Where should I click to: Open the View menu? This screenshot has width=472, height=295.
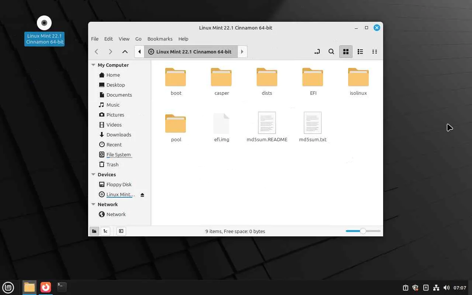click(x=124, y=39)
